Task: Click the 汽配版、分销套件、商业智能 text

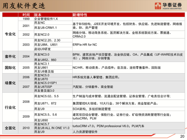Action: (93, 87)
